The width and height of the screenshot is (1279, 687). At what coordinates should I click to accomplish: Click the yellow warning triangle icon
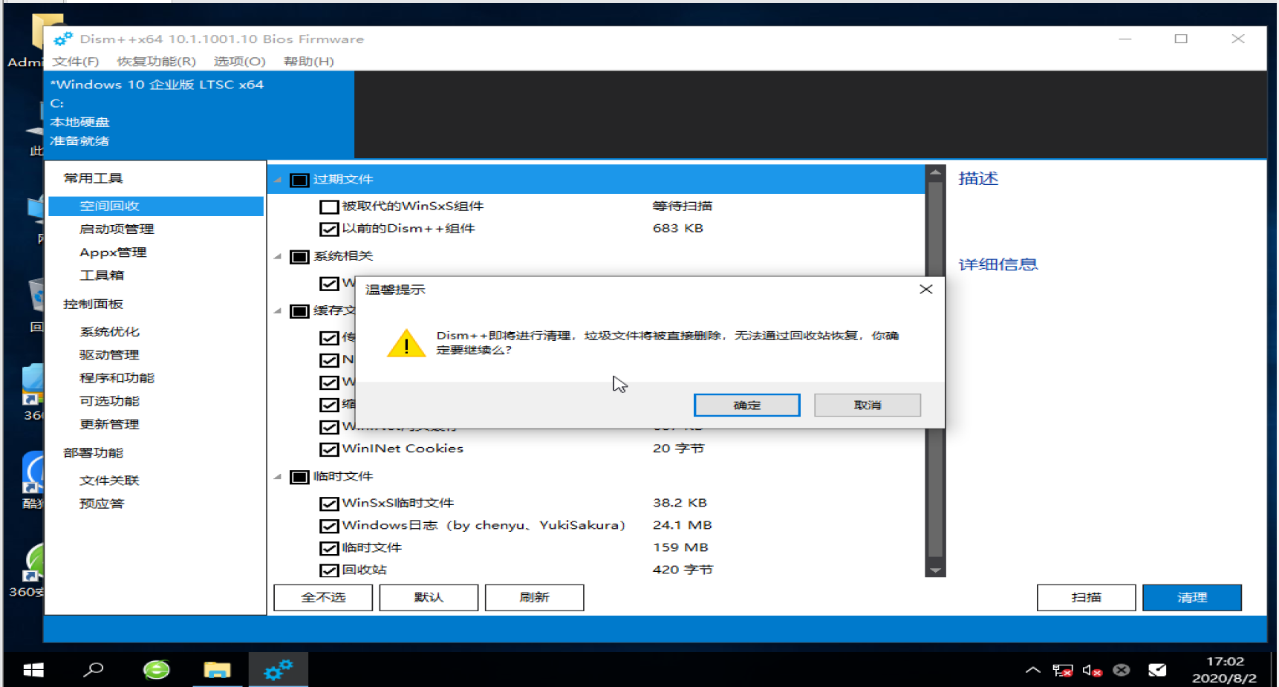coord(406,343)
